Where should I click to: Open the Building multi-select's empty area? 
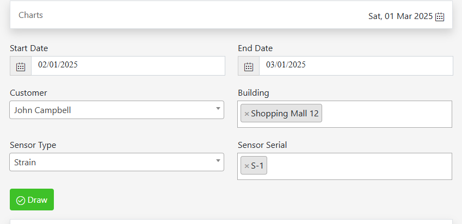(386, 114)
